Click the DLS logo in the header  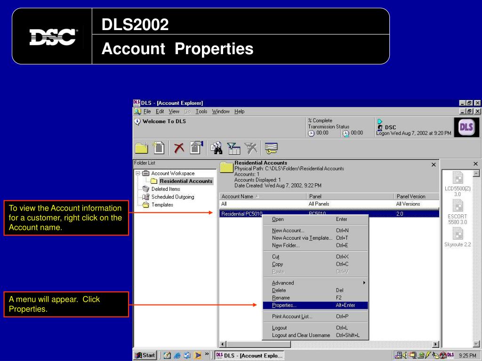(x=466, y=127)
